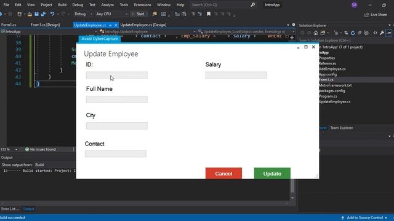Click the Pending Changes Filter clock icon
Screen dimensions: 394x221
[x=336, y=33]
